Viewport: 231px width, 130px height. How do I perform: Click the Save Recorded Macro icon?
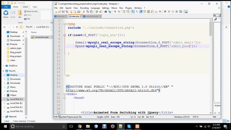coord(180,12)
